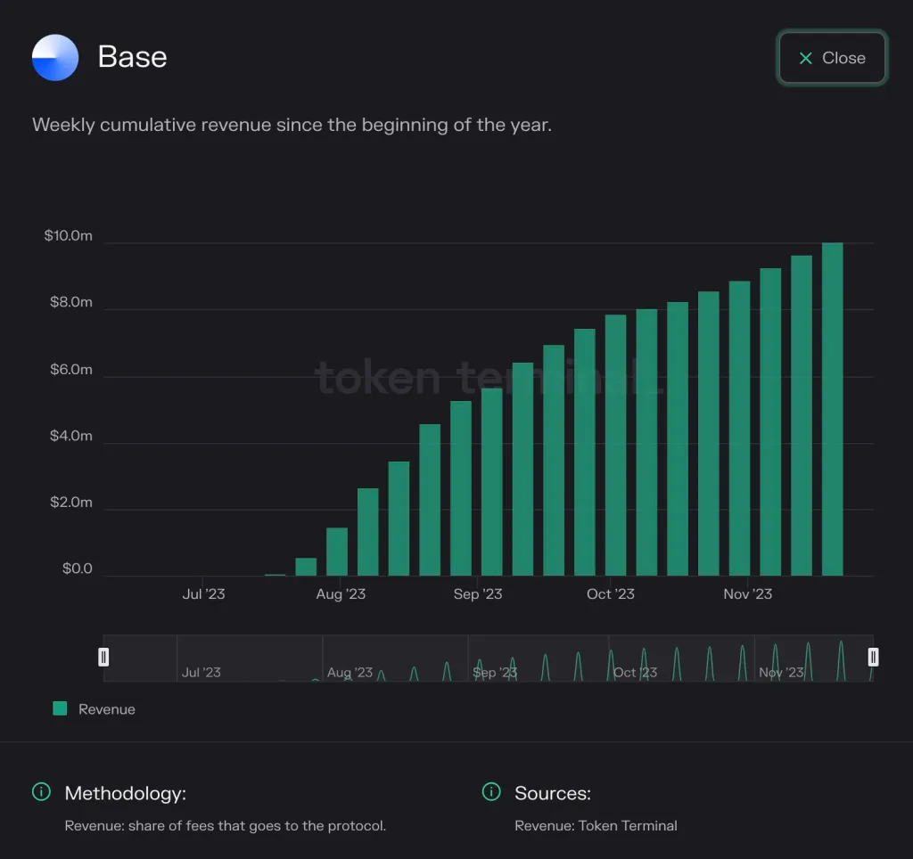Click the green Revenue legend swatch
Image resolution: width=913 pixels, height=859 pixels.
61,708
